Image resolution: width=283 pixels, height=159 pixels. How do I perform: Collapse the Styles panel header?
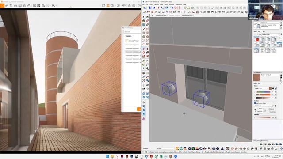pyautogui.click(x=267, y=21)
